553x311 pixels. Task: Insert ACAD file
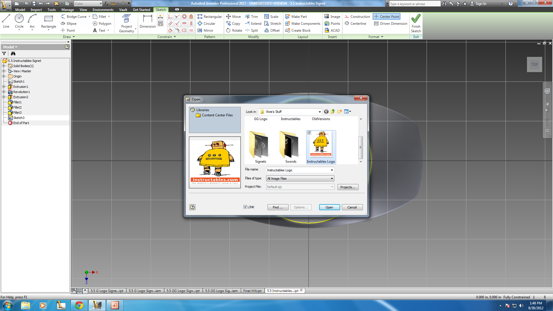click(332, 30)
